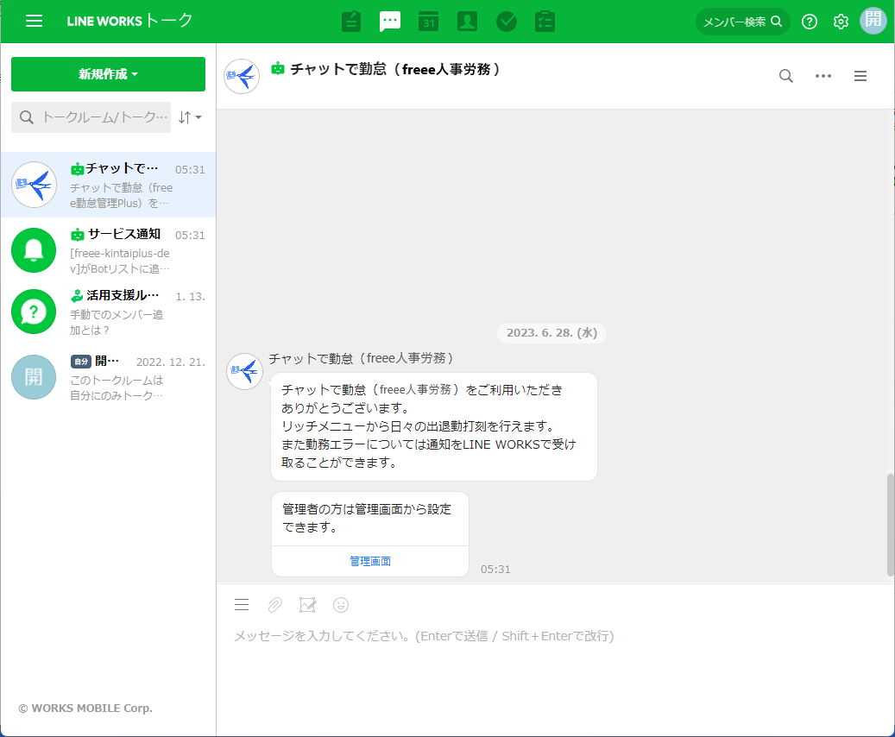Image resolution: width=895 pixels, height=737 pixels.
Task: Click the image capture icon above input
Action: (307, 605)
